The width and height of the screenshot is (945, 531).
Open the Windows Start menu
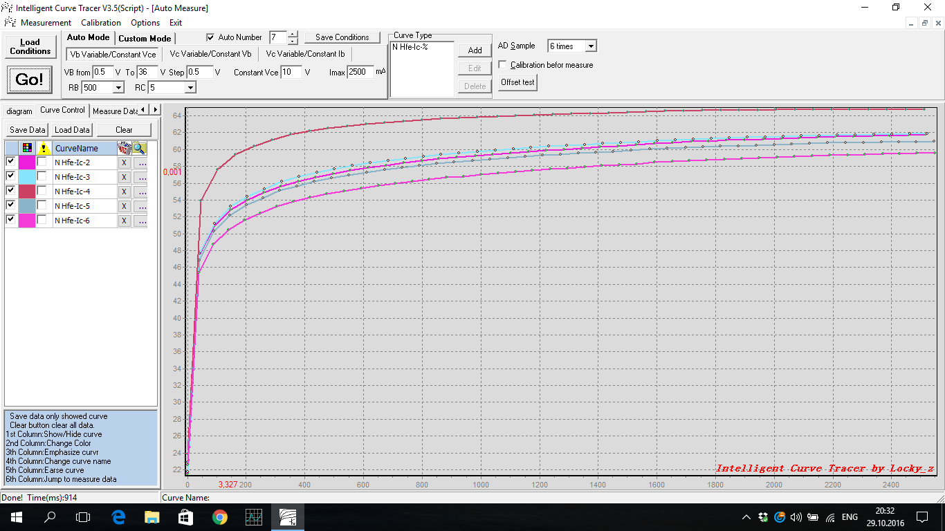(x=16, y=517)
